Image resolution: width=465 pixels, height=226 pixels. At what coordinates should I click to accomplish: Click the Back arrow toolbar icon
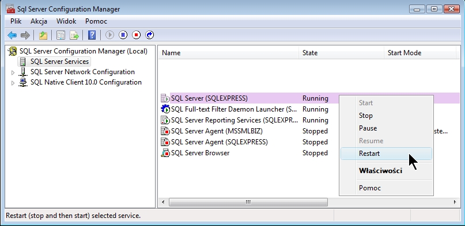click(12, 35)
